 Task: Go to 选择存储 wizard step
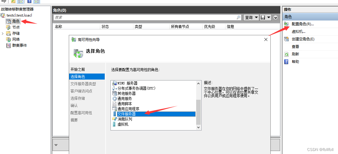78,99
